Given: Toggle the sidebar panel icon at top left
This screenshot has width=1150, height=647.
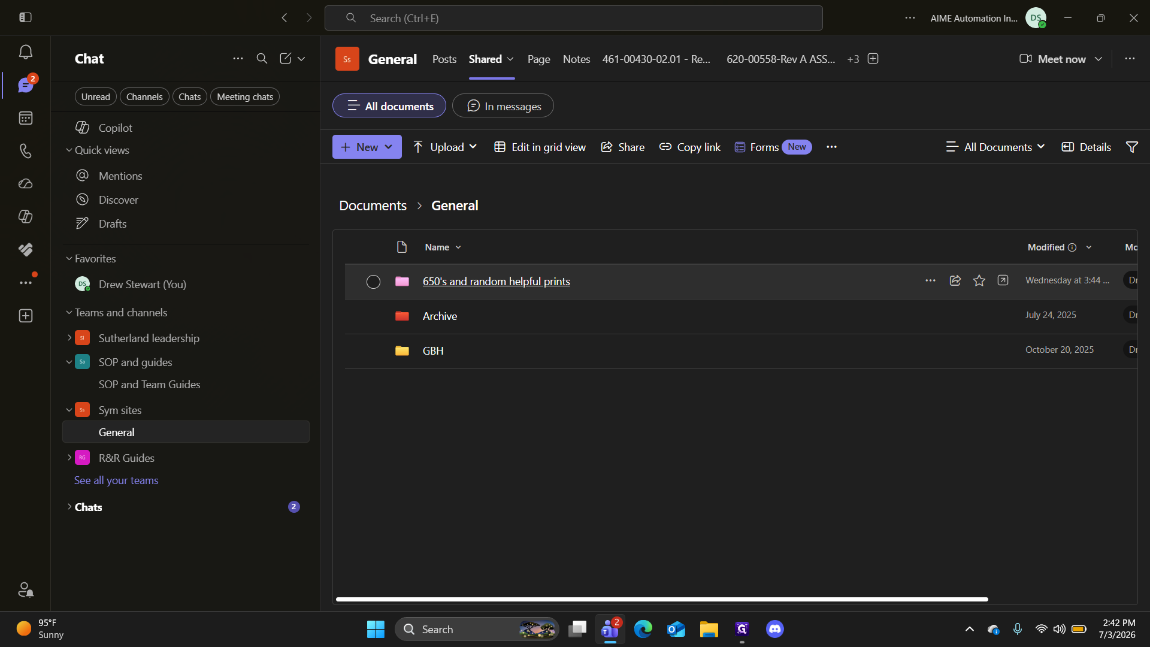Looking at the screenshot, I should click(x=25, y=17).
